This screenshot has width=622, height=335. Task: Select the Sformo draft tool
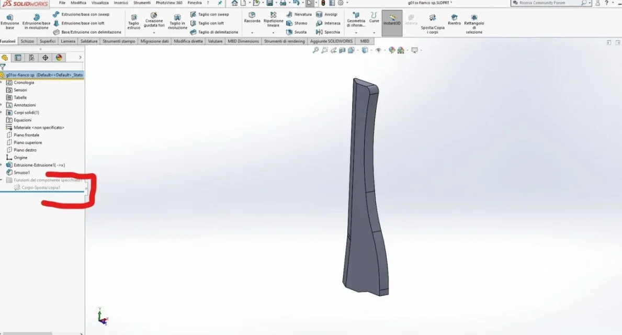click(x=297, y=23)
